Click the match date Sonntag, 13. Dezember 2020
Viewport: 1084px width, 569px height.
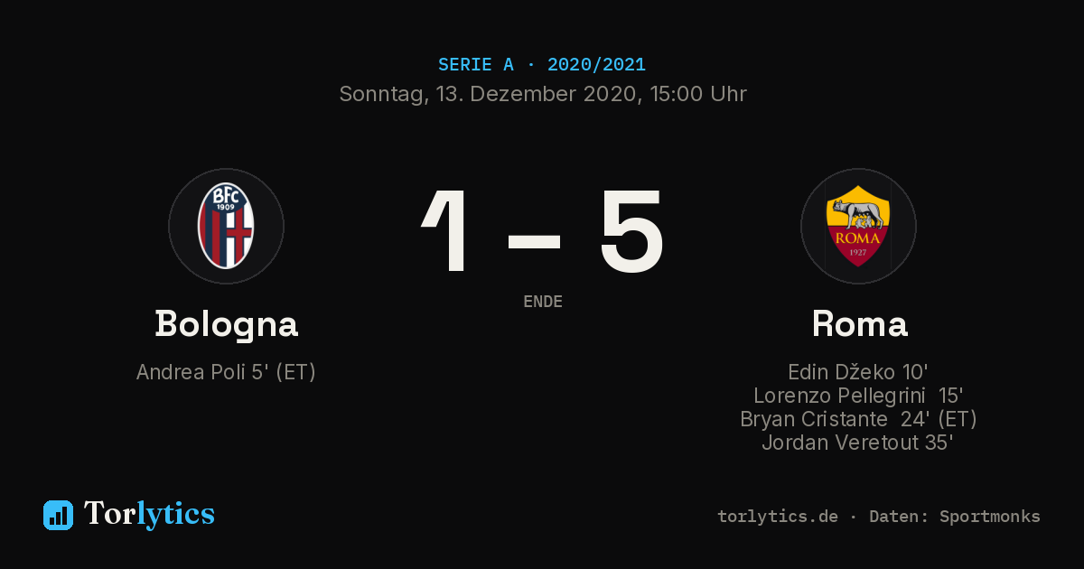click(x=487, y=94)
